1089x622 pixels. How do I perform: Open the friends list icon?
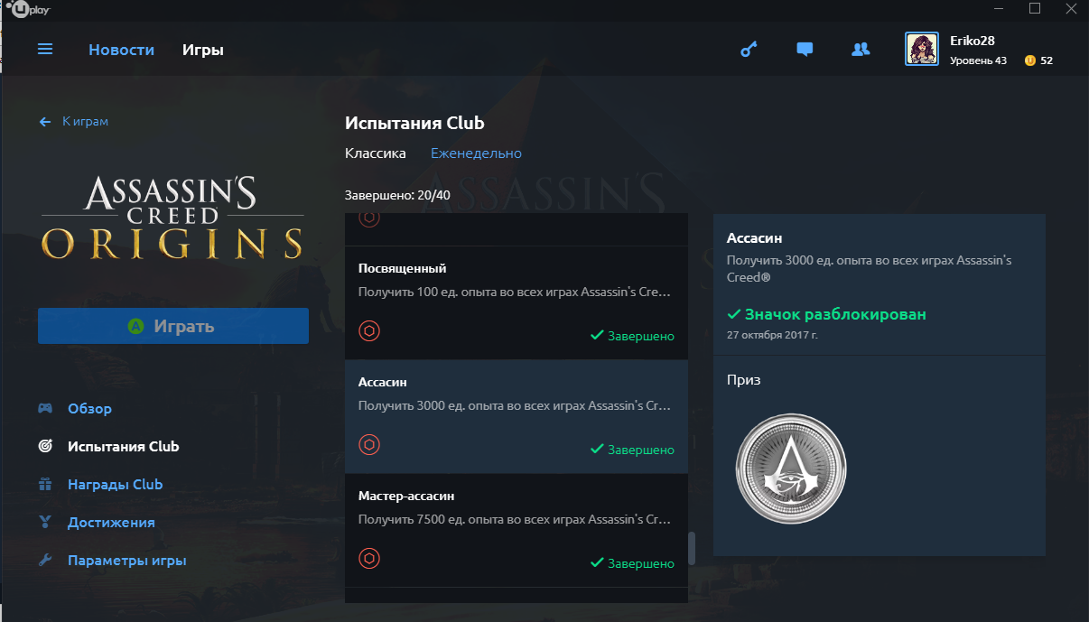point(861,50)
